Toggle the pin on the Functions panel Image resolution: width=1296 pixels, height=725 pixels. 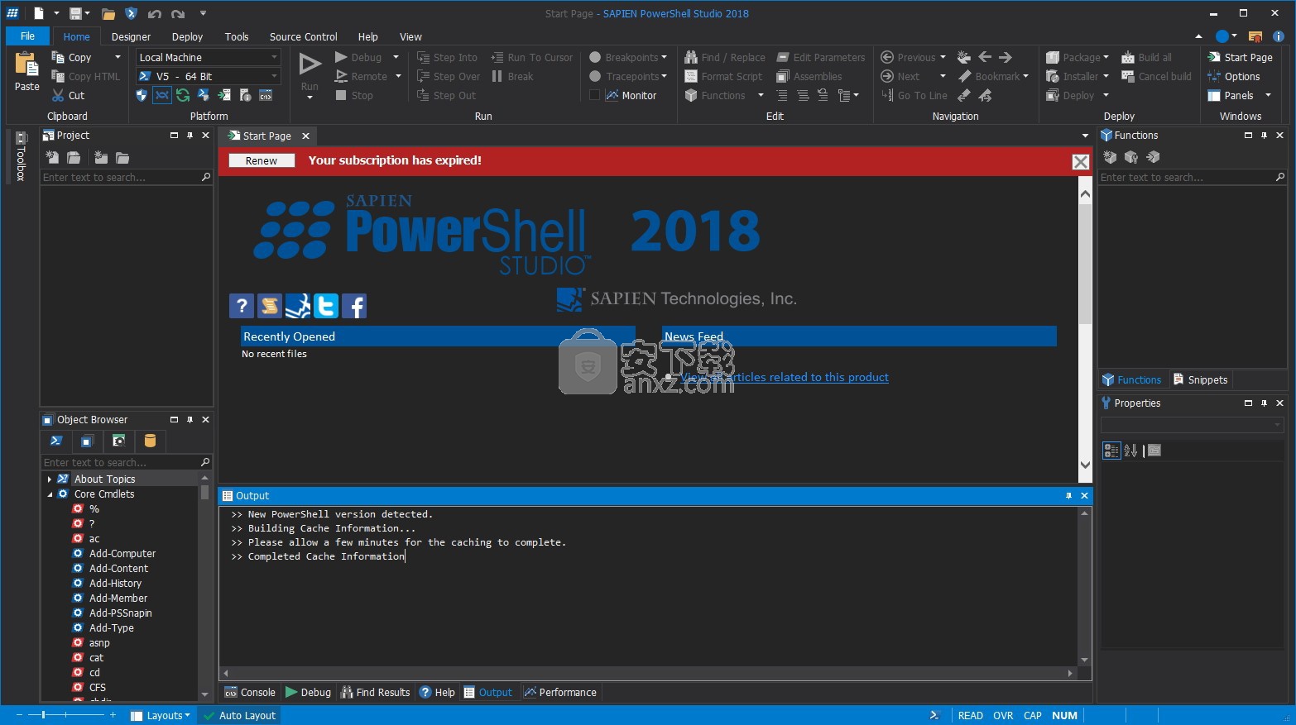point(1264,136)
